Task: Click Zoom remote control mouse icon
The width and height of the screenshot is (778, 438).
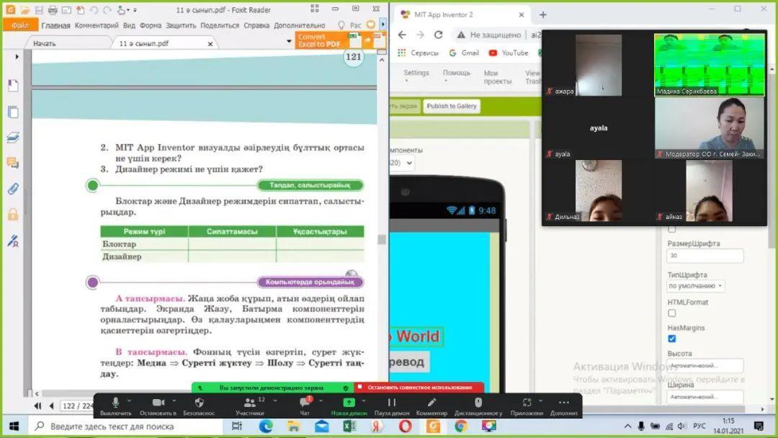Action: point(478,402)
